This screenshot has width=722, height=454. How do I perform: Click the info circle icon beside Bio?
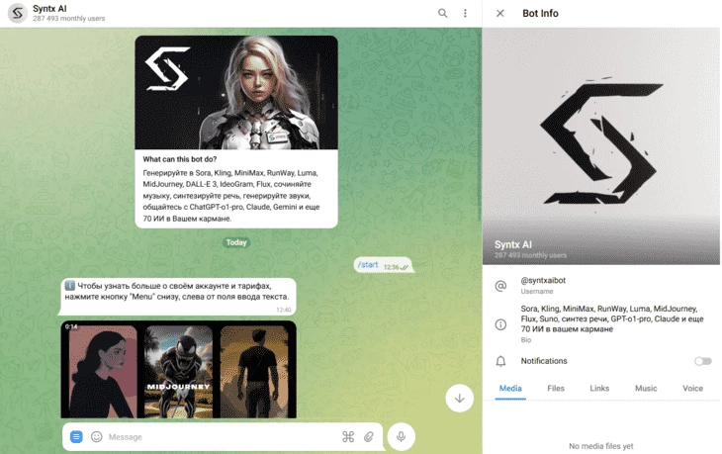tap(500, 324)
